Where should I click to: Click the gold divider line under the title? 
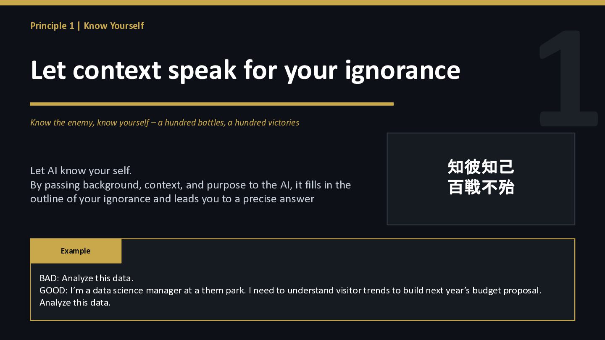pos(212,104)
